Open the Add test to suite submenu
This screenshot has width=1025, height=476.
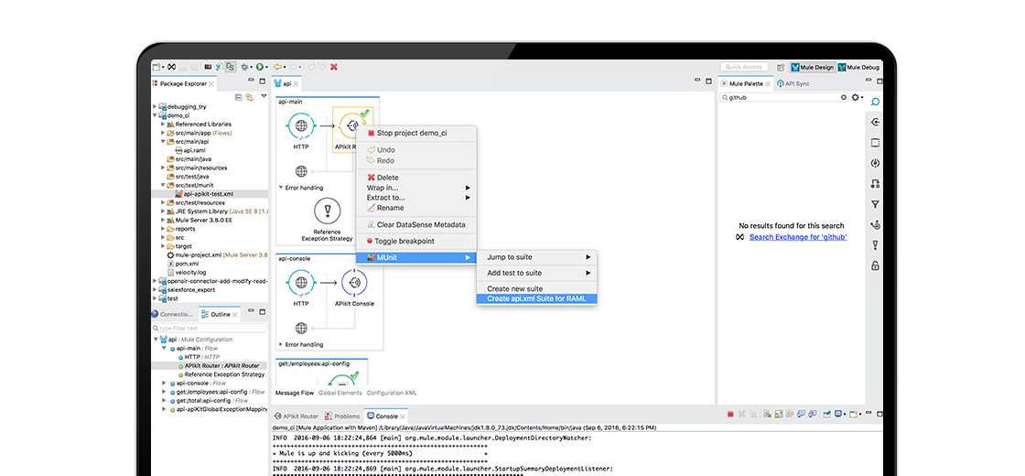pos(536,273)
